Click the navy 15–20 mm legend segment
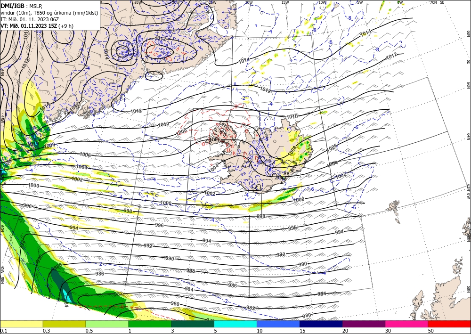The image size is (471, 334). tap(321, 324)
